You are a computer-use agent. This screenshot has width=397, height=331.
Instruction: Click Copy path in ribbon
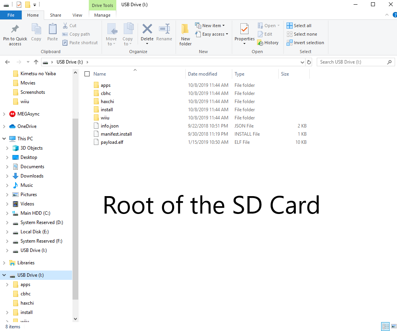(76, 34)
